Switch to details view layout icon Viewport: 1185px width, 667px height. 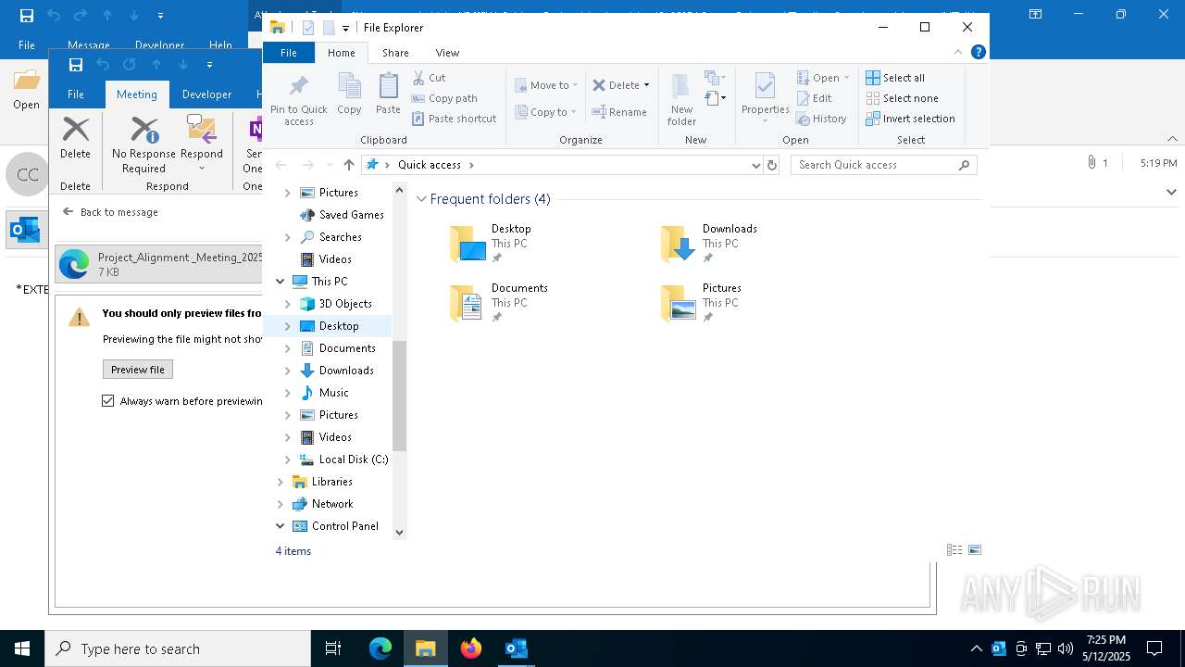[954, 550]
